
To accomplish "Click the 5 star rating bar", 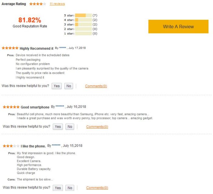I will click(x=83, y=15).
